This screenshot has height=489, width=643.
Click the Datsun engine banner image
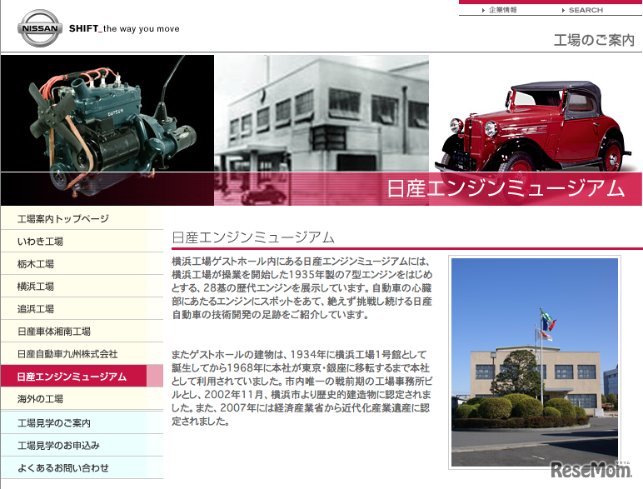pyautogui.click(x=107, y=130)
